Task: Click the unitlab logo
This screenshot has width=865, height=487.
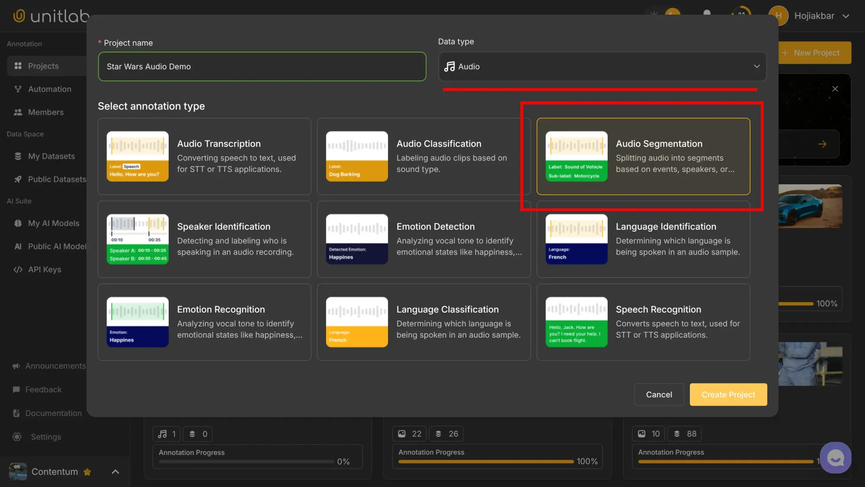Action: [48, 16]
